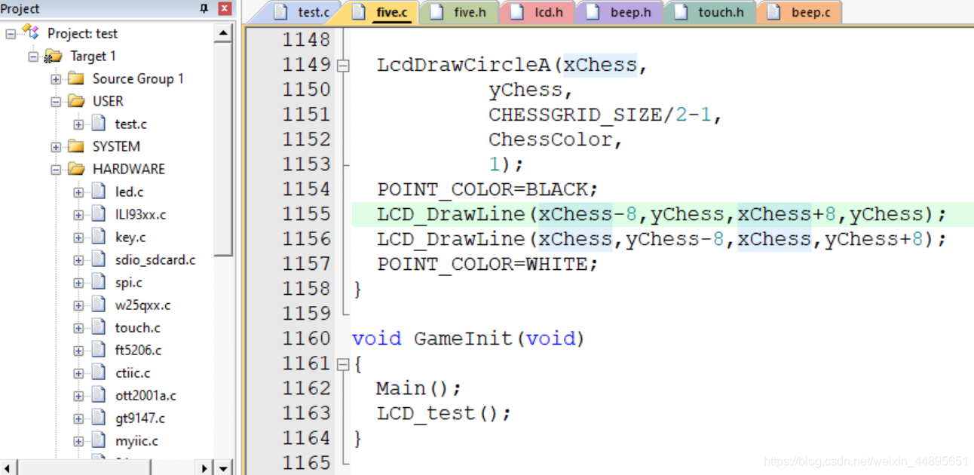Click the Project panel vertical scrollbar thumb

(223, 149)
